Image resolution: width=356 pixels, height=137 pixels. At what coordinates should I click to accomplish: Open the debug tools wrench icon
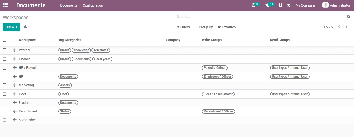click(x=289, y=5)
